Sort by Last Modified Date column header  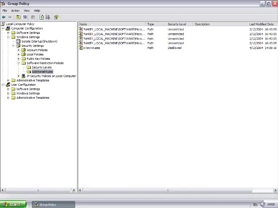[262, 24]
